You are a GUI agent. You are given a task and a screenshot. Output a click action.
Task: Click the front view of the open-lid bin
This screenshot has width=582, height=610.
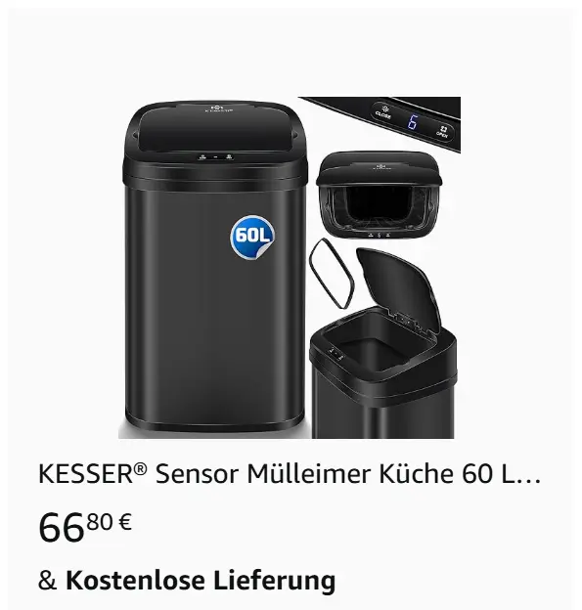pyautogui.click(x=378, y=195)
